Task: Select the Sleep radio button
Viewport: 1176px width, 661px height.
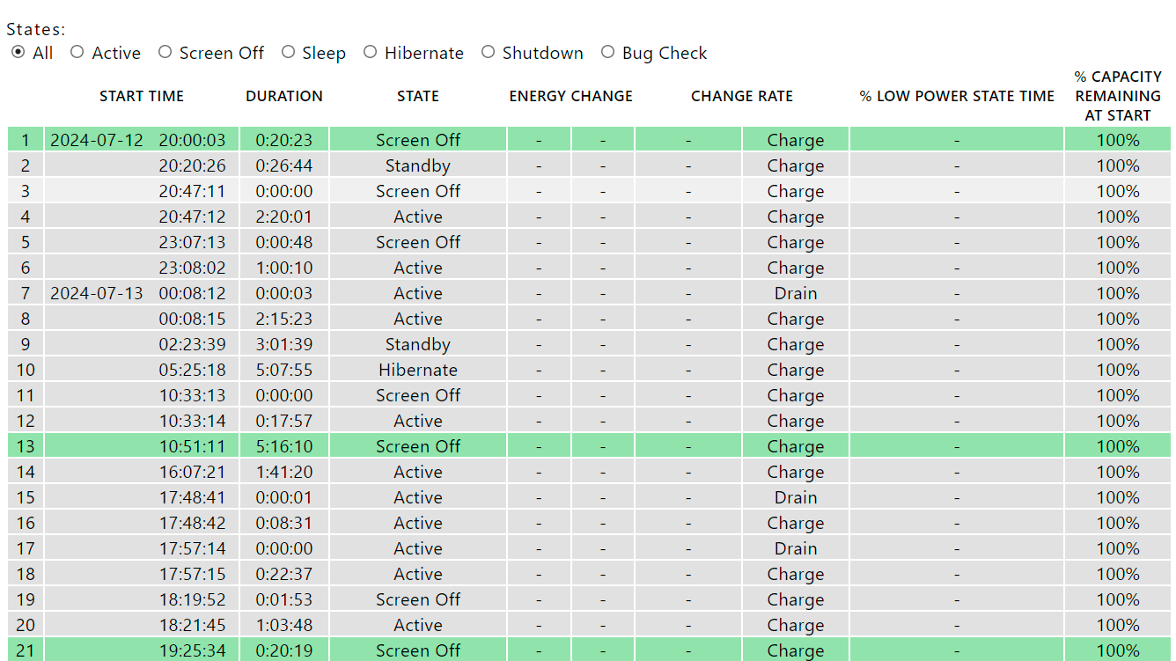Action: (x=289, y=53)
